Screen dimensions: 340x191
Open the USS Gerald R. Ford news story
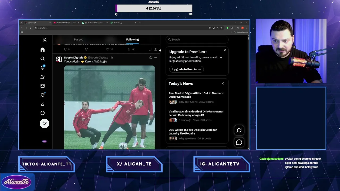point(197,134)
